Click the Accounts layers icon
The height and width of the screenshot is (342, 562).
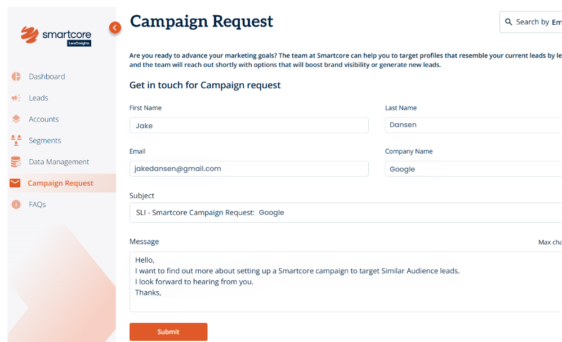click(x=16, y=119)
